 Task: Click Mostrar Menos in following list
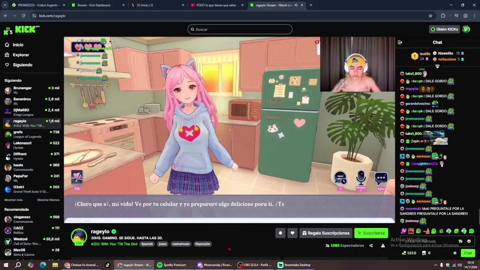pos(48,200)
